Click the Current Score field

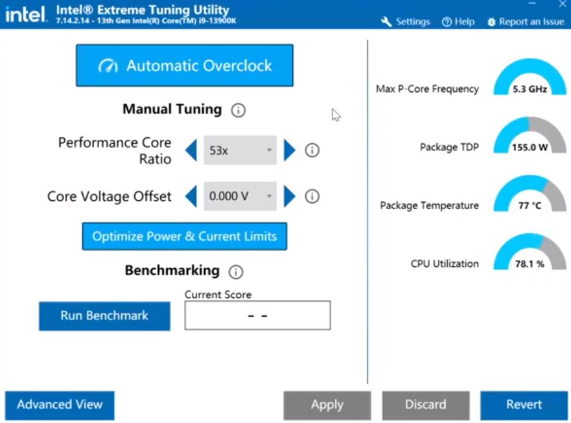coord(257,315)
